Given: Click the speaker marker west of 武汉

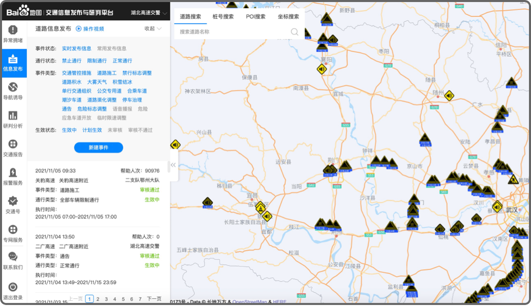Looking at the screenshot, I should click(x=497, y=206).
